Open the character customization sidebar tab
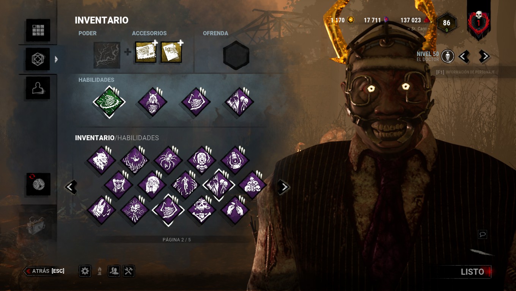 pyautogui.click(x=38, y=88)
